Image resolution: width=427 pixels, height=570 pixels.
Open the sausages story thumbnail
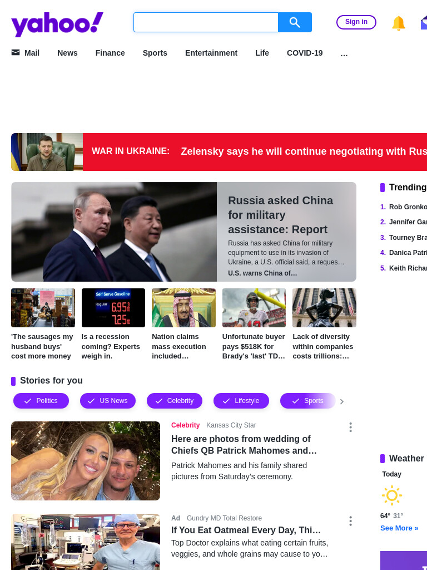(43, 307)
